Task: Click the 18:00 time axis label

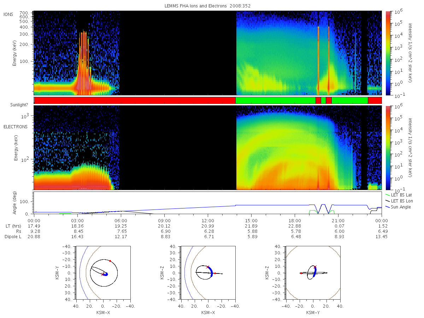Action: point(295,220)
